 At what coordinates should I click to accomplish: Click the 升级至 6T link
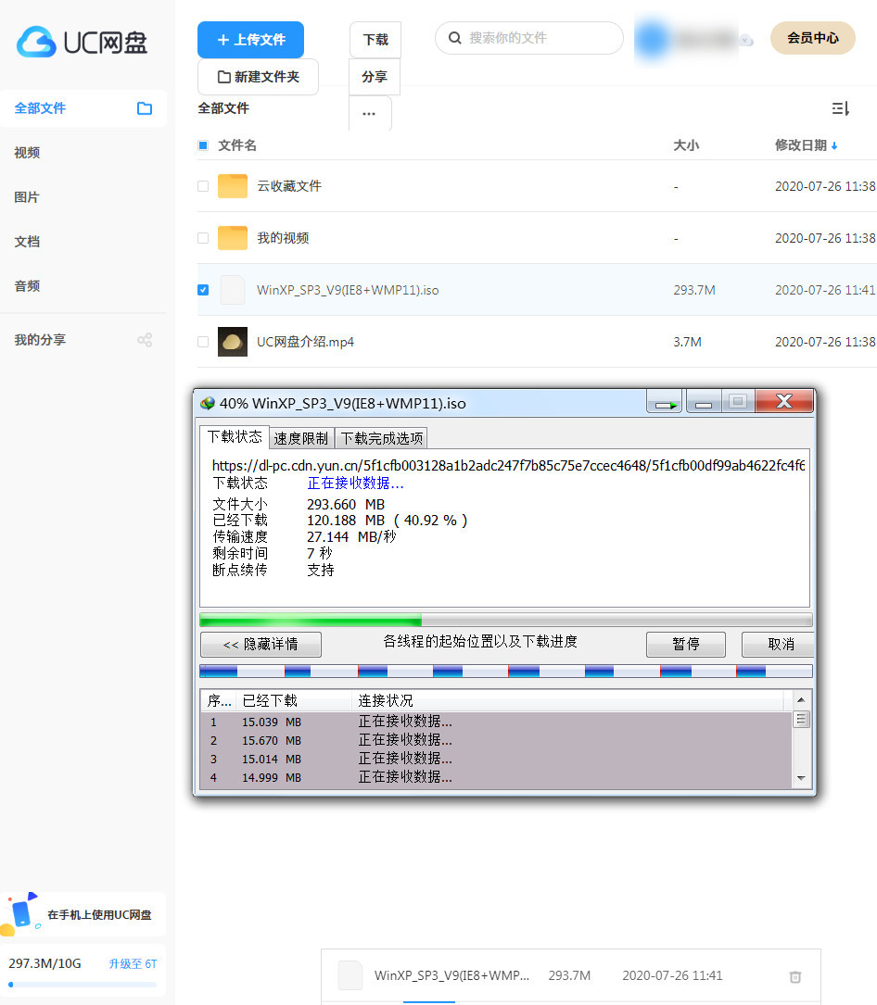133,964
